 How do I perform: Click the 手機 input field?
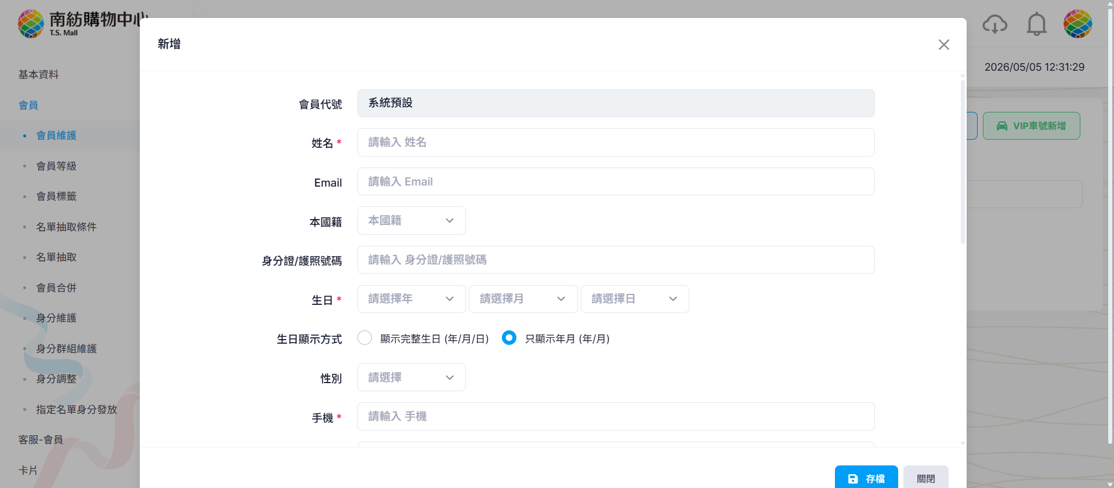click(616, 416)
